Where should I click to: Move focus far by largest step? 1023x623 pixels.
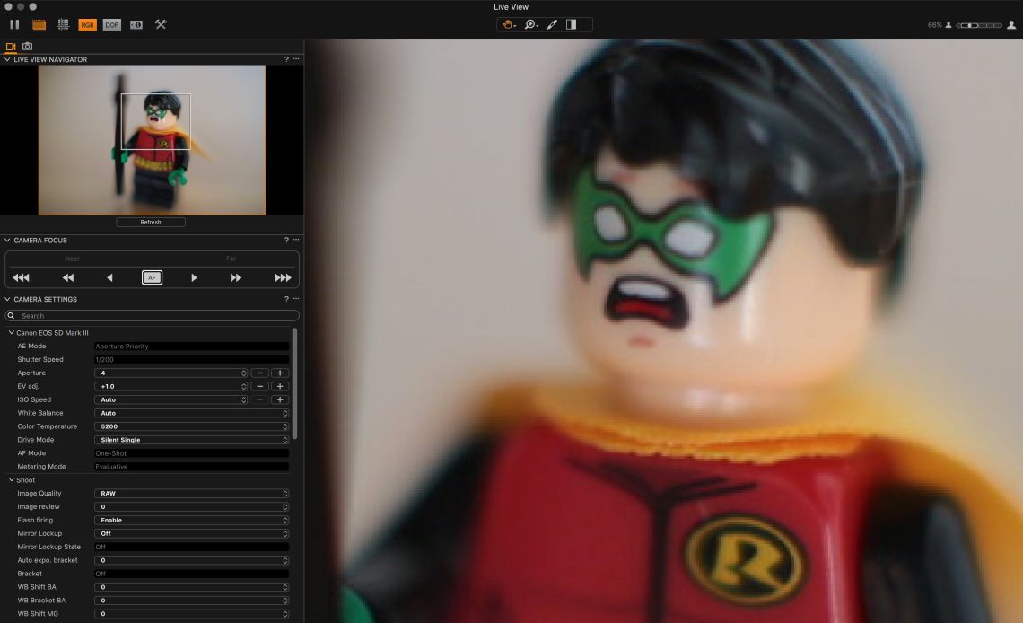(x=283, y=278)
